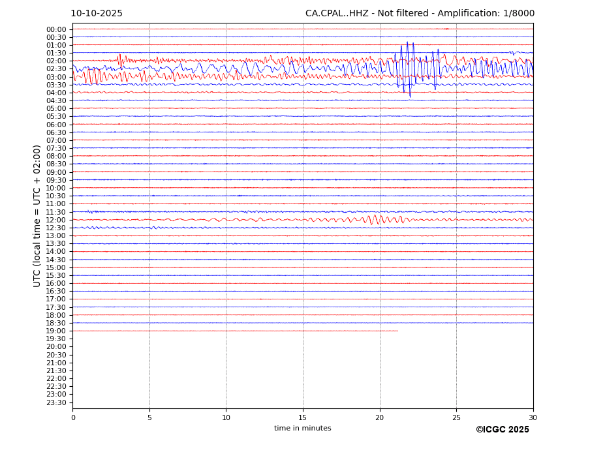The image size is (605, 454).
Task: Click the 5 tick on the minutes axis
Action: tap(149, 417)
